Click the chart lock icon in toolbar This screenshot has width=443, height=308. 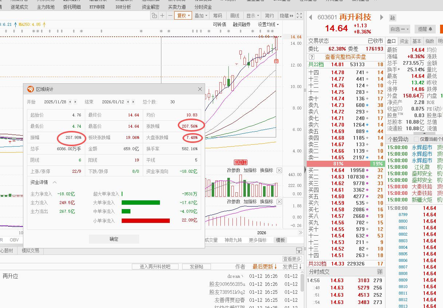[x=154, y=16]
